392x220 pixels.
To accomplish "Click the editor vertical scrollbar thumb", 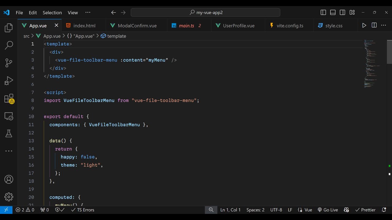I will [389, 52].
